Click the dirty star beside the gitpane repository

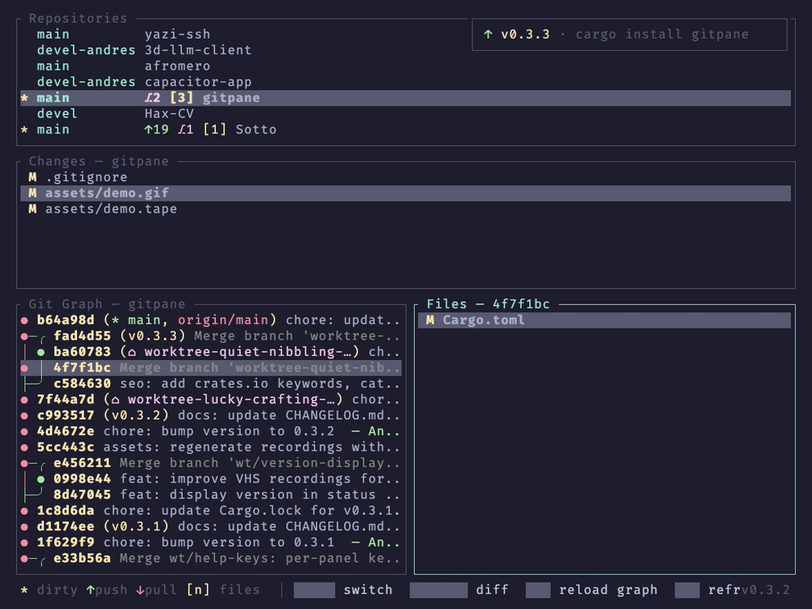click(x=25, y=99)
